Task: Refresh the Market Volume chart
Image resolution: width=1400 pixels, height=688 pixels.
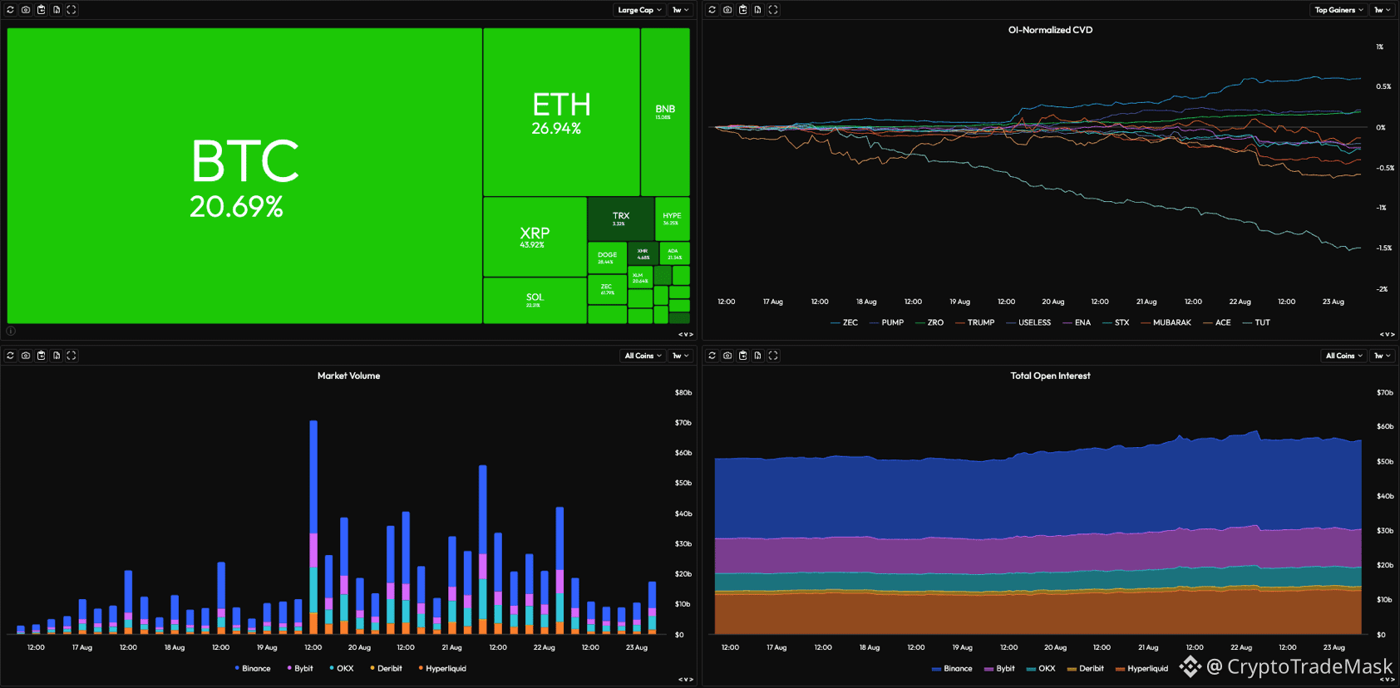Action: pos(11,356)
